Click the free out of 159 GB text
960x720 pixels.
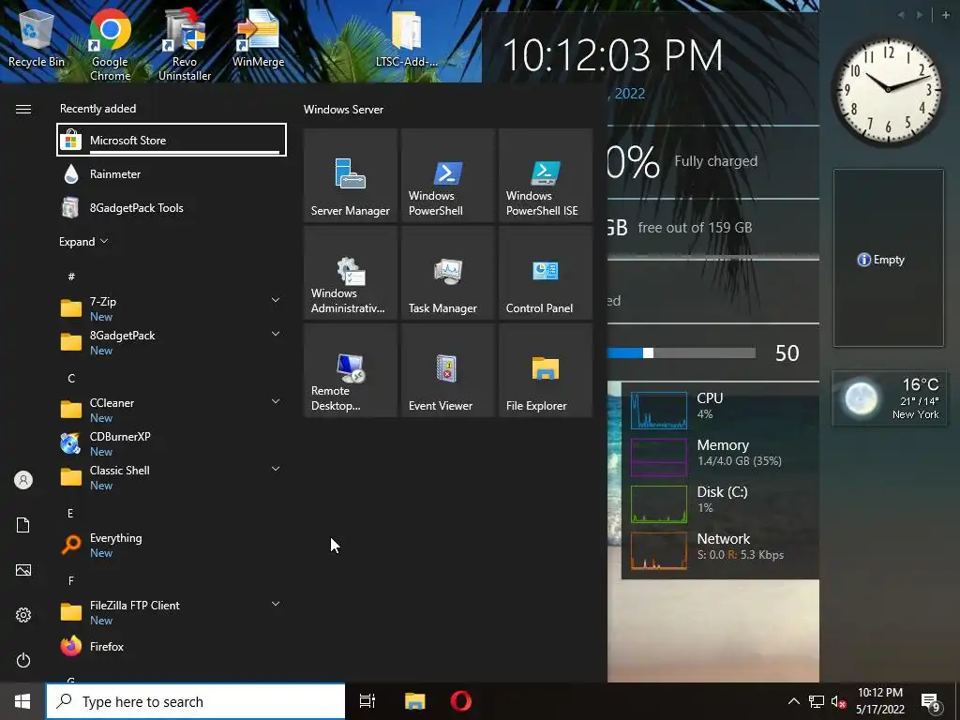tap(695, 228)
